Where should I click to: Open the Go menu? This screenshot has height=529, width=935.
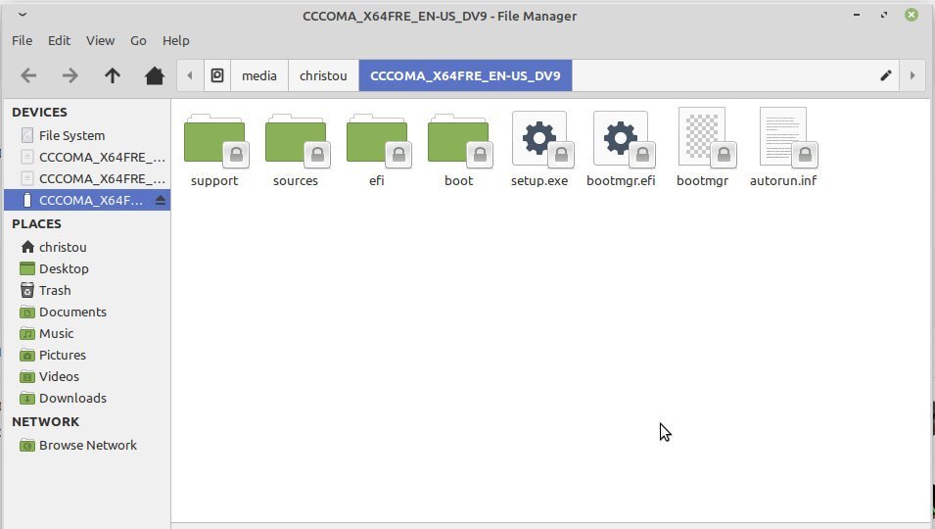(x=138, y=40)
